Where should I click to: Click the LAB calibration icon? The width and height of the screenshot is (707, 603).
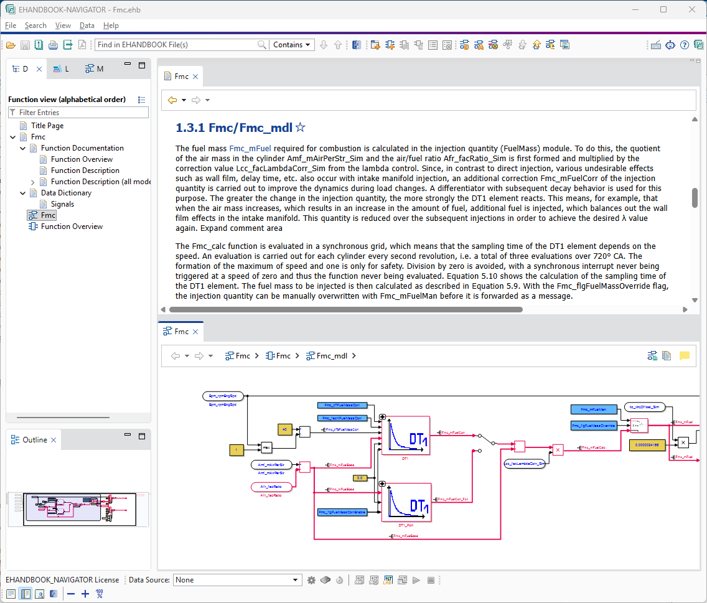(x=388, y=581)
